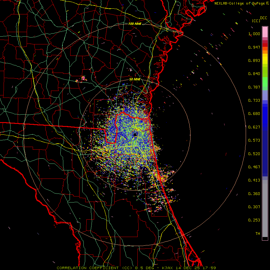Click the 0.680 scale value

[254, 114]
